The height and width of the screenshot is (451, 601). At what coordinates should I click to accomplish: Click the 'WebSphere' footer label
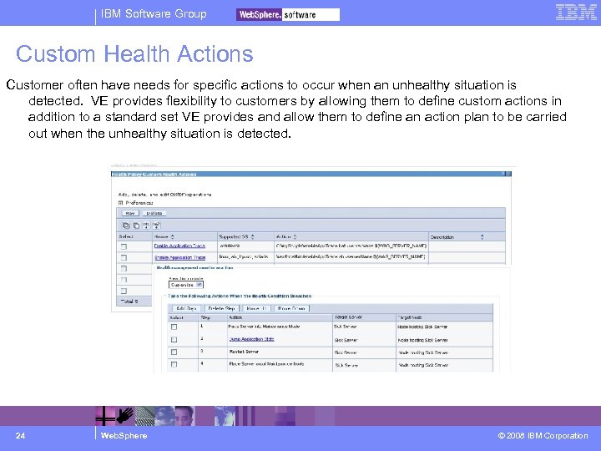pos(124,436)
